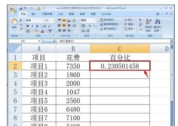The height and width of the screenshot is (126, 178).
Task: Open the 排序和筛选 sort and filter menu
Action: (x=149, y=25)
